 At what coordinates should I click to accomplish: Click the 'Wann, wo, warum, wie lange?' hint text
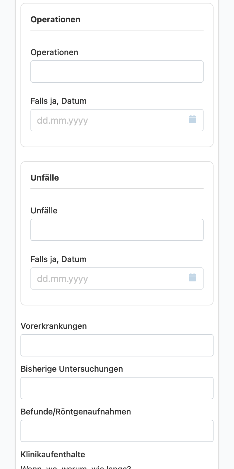(x=76, y=467)
